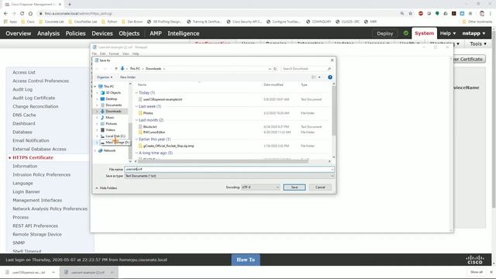Open the Save as type dropdown
The image size is (496, 279).
(x=229, y=176)
